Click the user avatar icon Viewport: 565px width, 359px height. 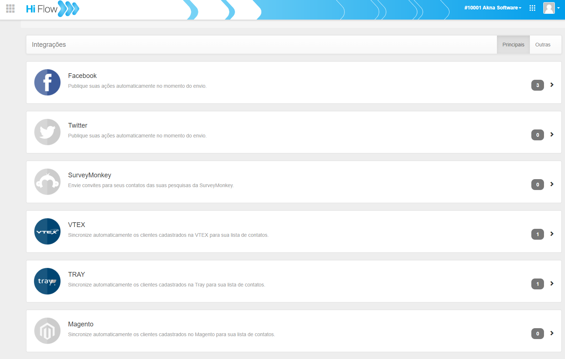[x=549, y=8]
